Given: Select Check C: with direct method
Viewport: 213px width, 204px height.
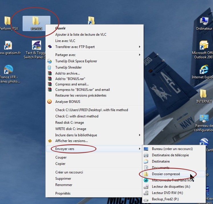Looking at the screenshot, I should (x=77, y=116).
